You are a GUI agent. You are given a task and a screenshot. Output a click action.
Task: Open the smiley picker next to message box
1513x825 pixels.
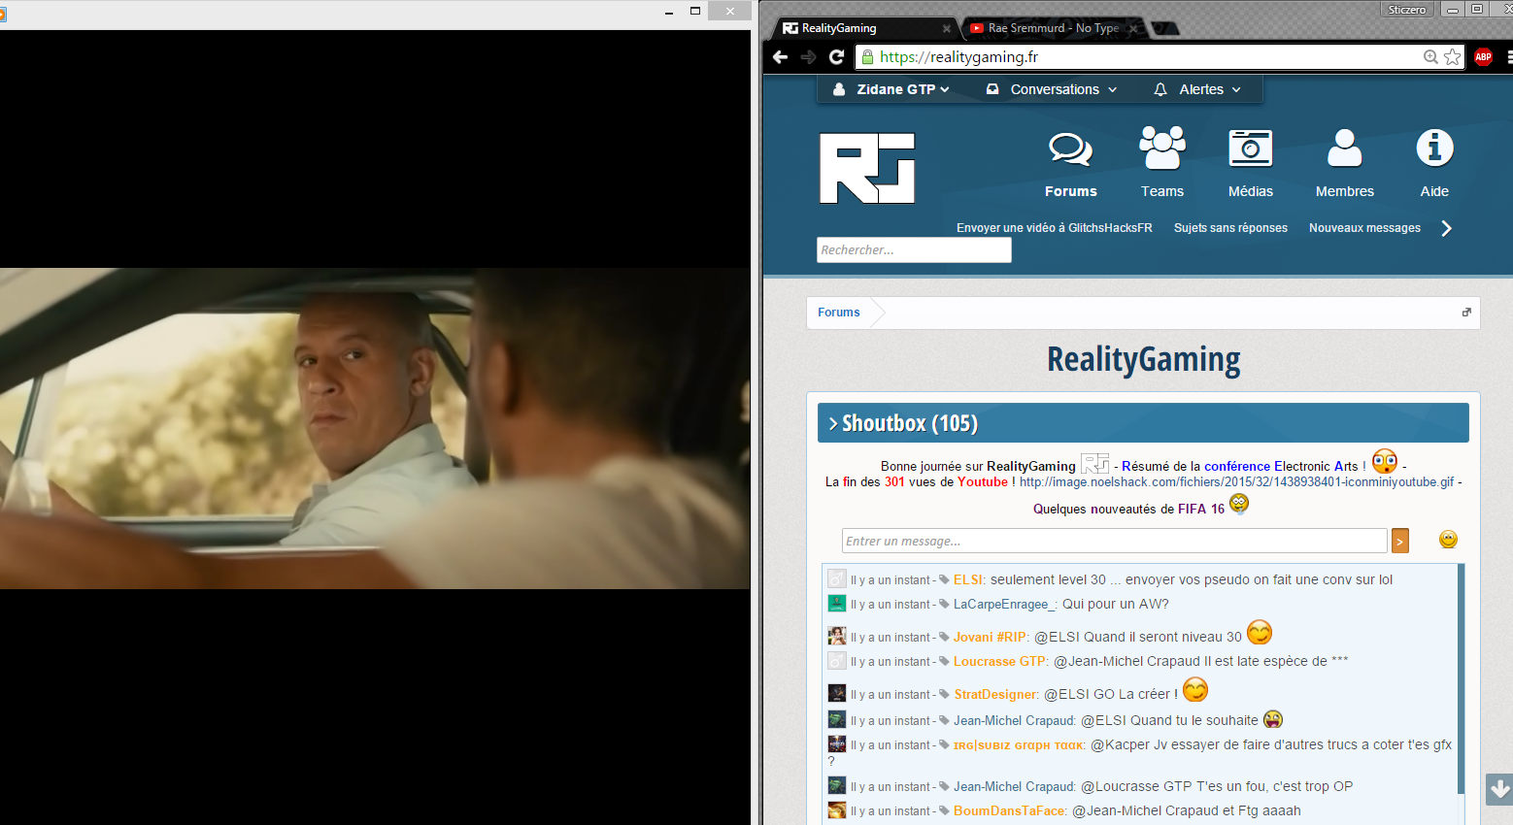click(x=1448, y=540)
